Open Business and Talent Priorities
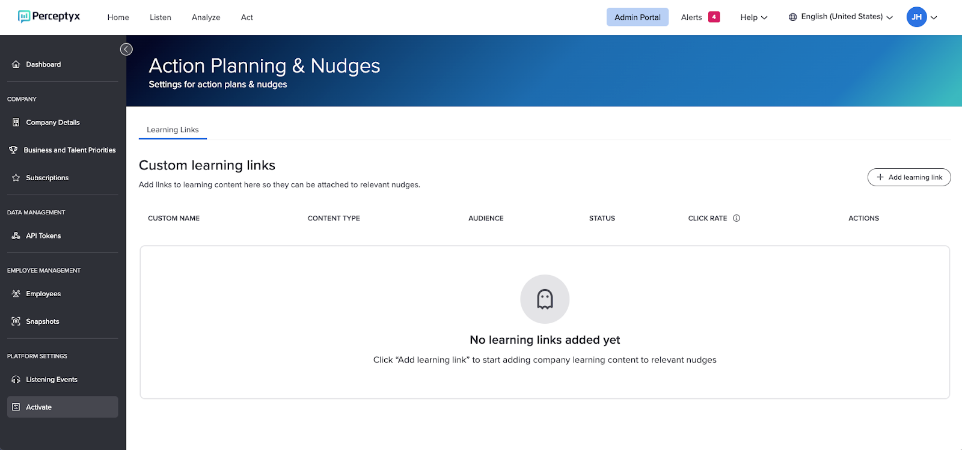The height and width of the screenshot is (450, 962). (63, 150)
